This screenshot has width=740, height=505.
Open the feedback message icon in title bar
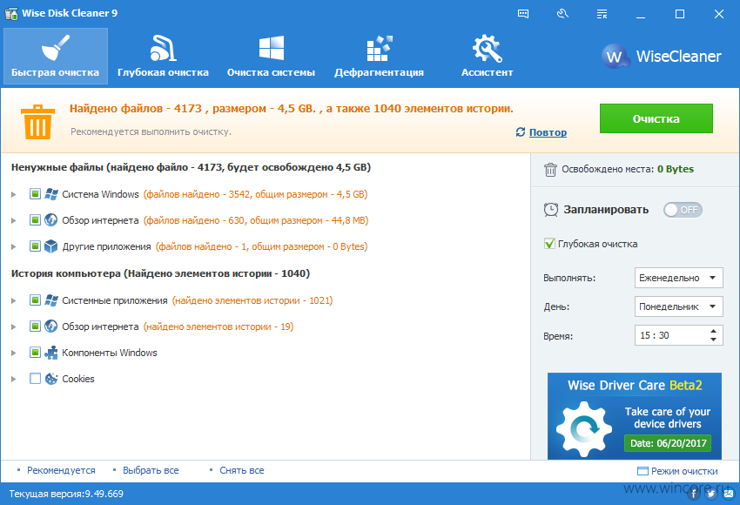(x=523, y=14)
